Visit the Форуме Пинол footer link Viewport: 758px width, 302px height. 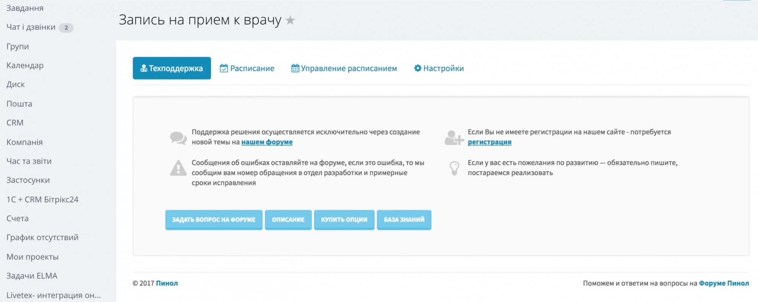pyautogui.click(x=724, y=283)
